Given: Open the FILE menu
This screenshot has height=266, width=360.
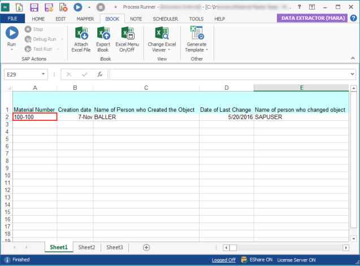Looking at the screenshot, I should point(12,19).
